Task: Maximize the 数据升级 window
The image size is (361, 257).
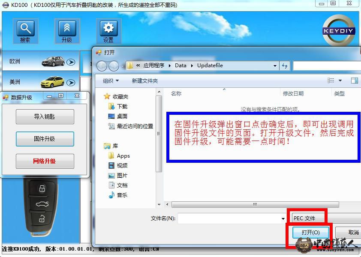Action: (x=61, y=96)
